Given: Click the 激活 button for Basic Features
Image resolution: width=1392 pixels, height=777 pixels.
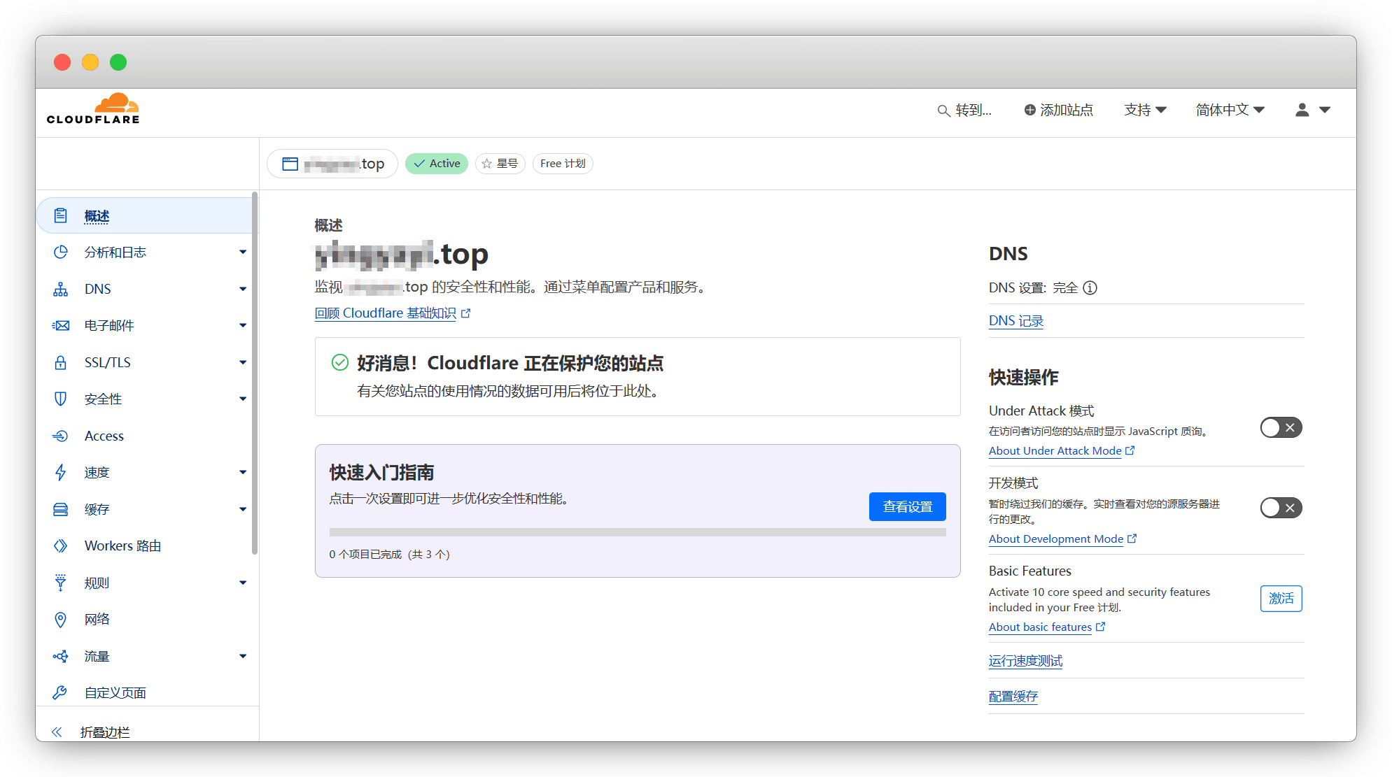Looking at the screenshot, I should (x=1281, y=599).
